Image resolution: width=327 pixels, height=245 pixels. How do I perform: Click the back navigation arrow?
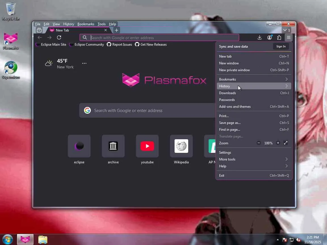[x=40, y=37]
